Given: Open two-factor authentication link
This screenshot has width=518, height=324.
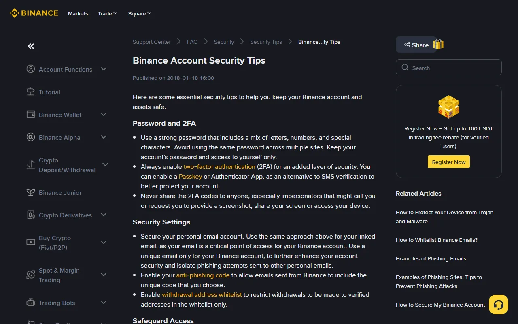Looking at the screenshot, I should [219, 166].
